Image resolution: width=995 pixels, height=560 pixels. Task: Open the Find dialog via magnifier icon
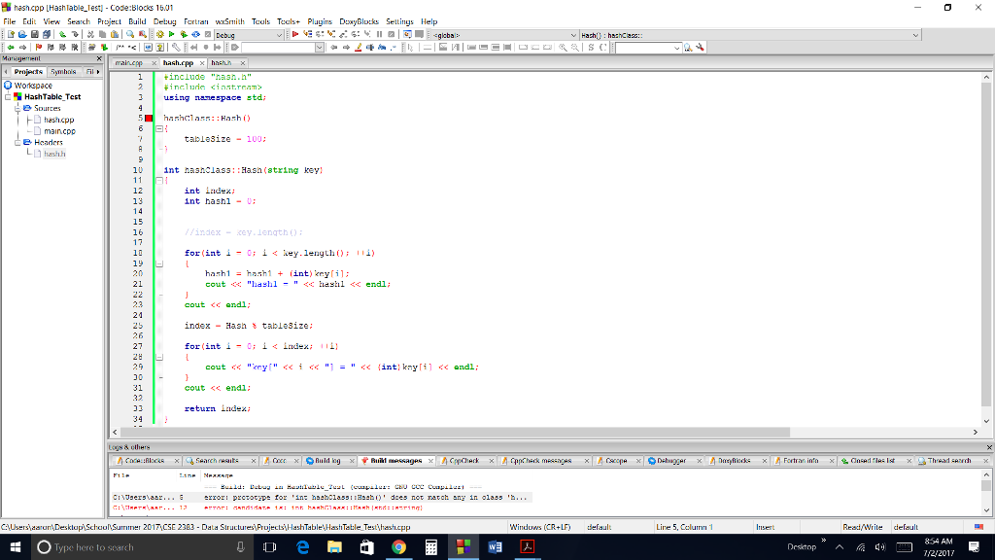[x=129, y=32]
